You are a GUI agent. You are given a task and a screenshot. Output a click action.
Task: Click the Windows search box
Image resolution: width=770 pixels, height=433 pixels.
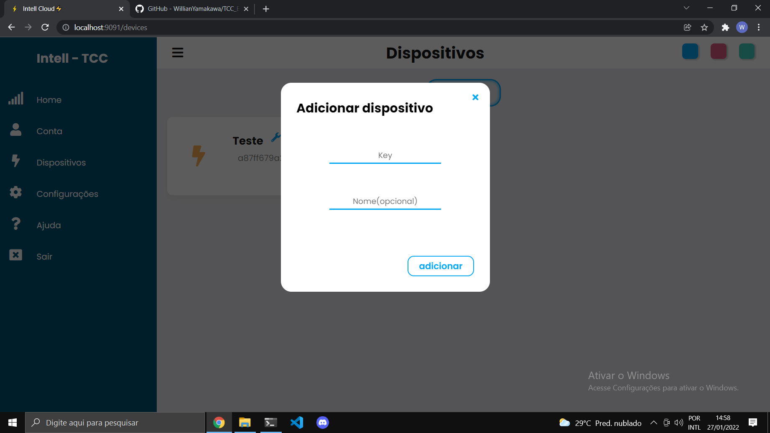point(115,423)
